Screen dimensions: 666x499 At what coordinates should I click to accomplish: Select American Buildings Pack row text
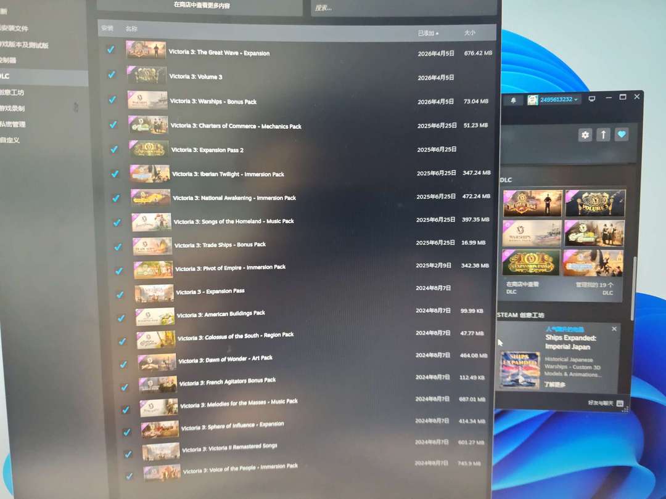[220, 314]
